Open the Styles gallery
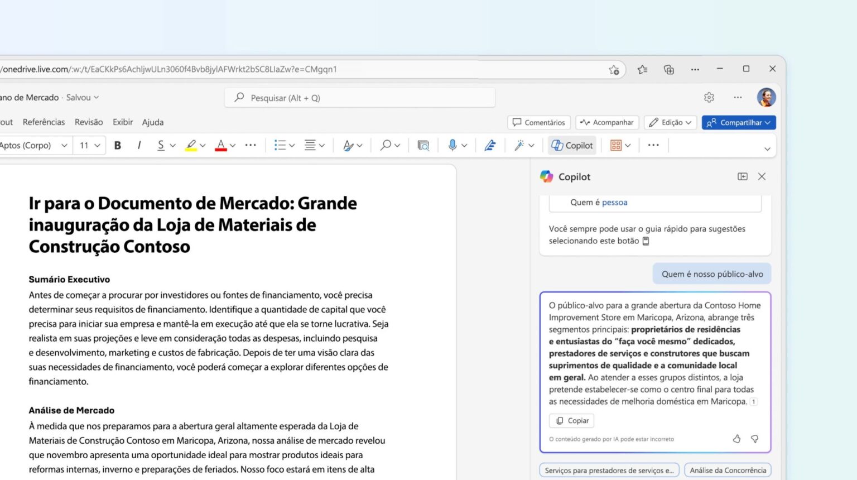Viewport: 857px width, 480px height. [x=353, y=145]
